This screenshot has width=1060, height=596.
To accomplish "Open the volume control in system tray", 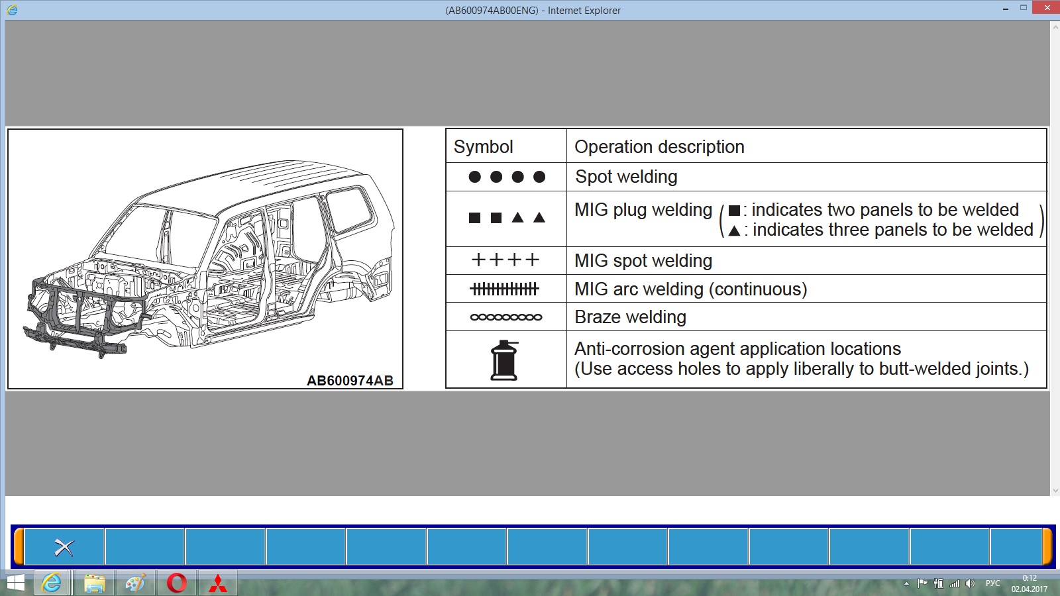I will (970, 583).
